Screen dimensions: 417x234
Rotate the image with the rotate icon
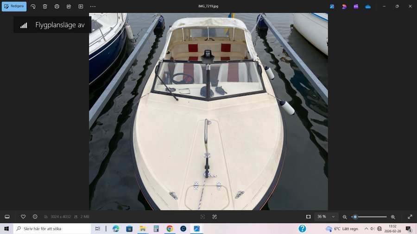(x=33, y=6)
